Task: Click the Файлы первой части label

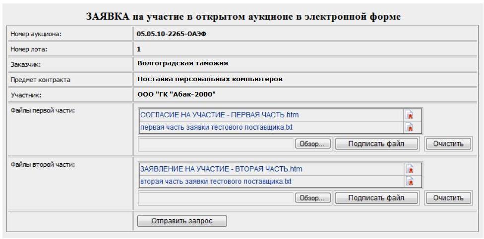Action: (43, 110)
